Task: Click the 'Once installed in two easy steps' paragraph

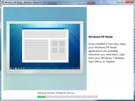Action: click(107, 53)
